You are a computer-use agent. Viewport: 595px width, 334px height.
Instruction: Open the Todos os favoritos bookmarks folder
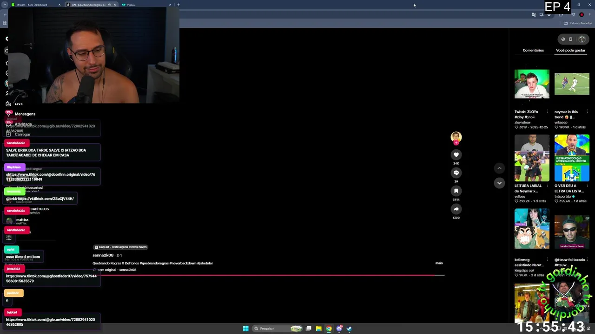point(578,23)
